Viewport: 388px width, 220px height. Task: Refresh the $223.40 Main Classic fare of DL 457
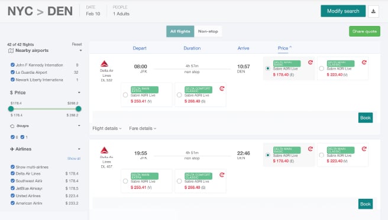(364, 149)
